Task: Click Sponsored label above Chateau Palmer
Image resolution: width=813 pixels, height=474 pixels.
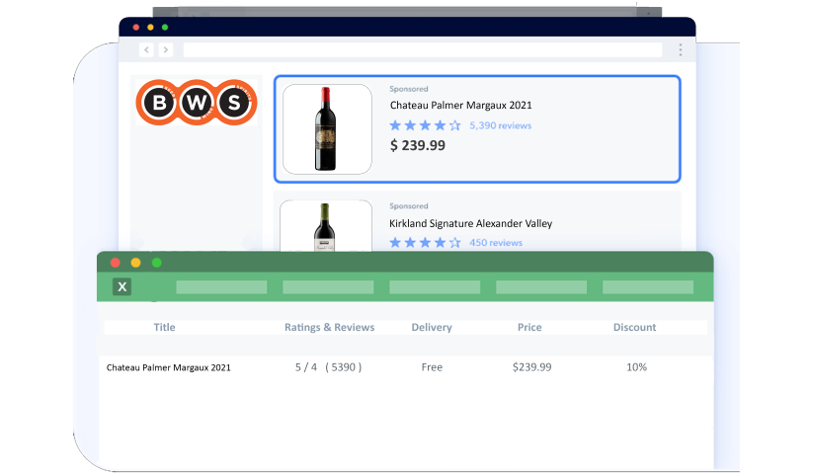Action: pyautogui.click(x=409, y=89)
